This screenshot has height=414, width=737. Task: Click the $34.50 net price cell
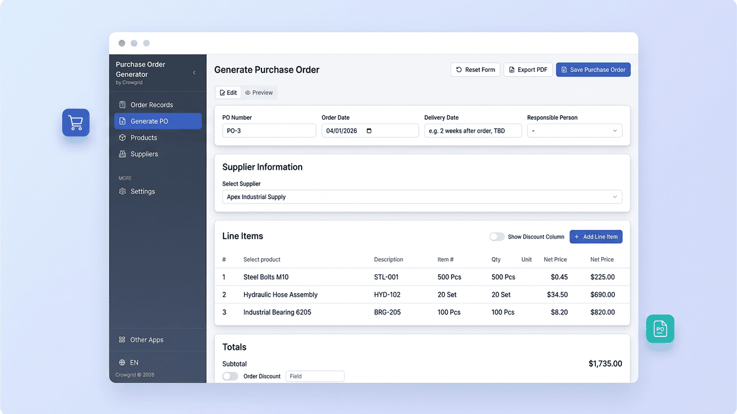click(x=557, y=294)
